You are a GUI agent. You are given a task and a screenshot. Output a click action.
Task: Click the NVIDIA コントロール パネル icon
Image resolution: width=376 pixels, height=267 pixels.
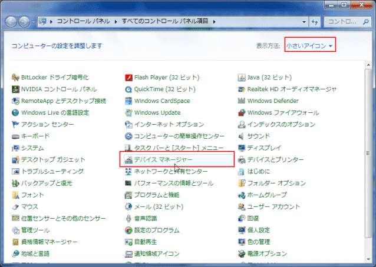[15, 89]
